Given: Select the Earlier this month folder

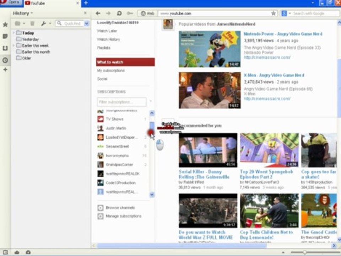Looking at the screenshot, I should coord(36,52).
